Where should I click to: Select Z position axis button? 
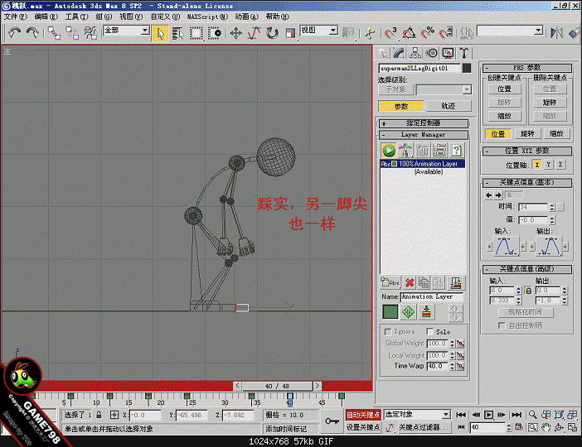pos(560,165)
